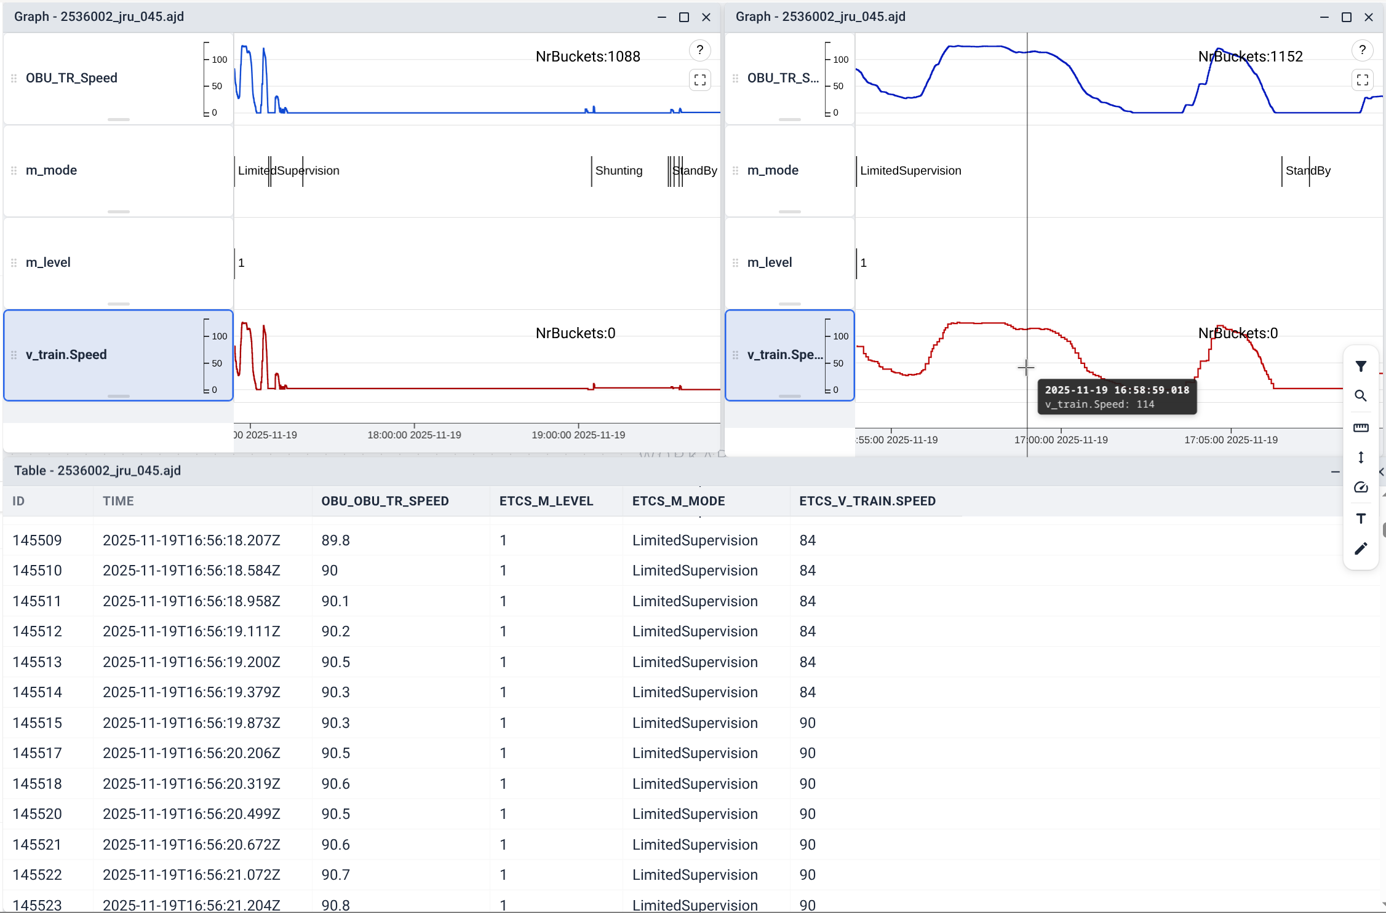Click time cell 2025-11-19T16:56:20.319Z
1386x913 pixels.
pyautogui.click(x=191, y=784)
